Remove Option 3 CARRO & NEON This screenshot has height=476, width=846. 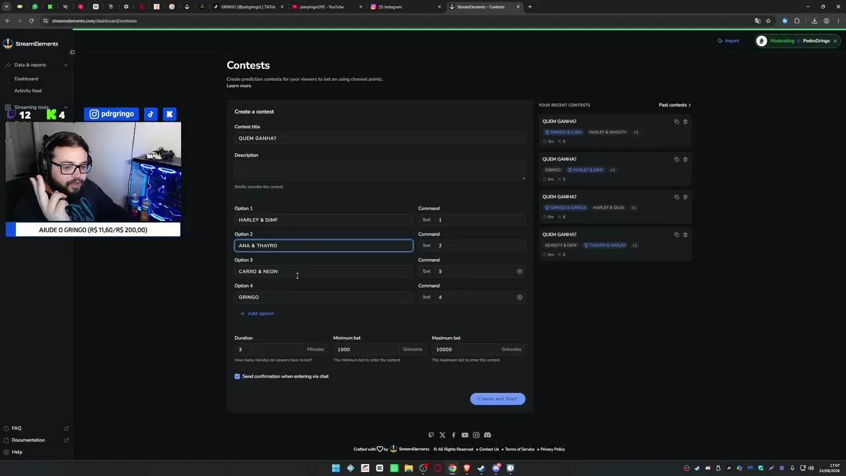[519, 271]
